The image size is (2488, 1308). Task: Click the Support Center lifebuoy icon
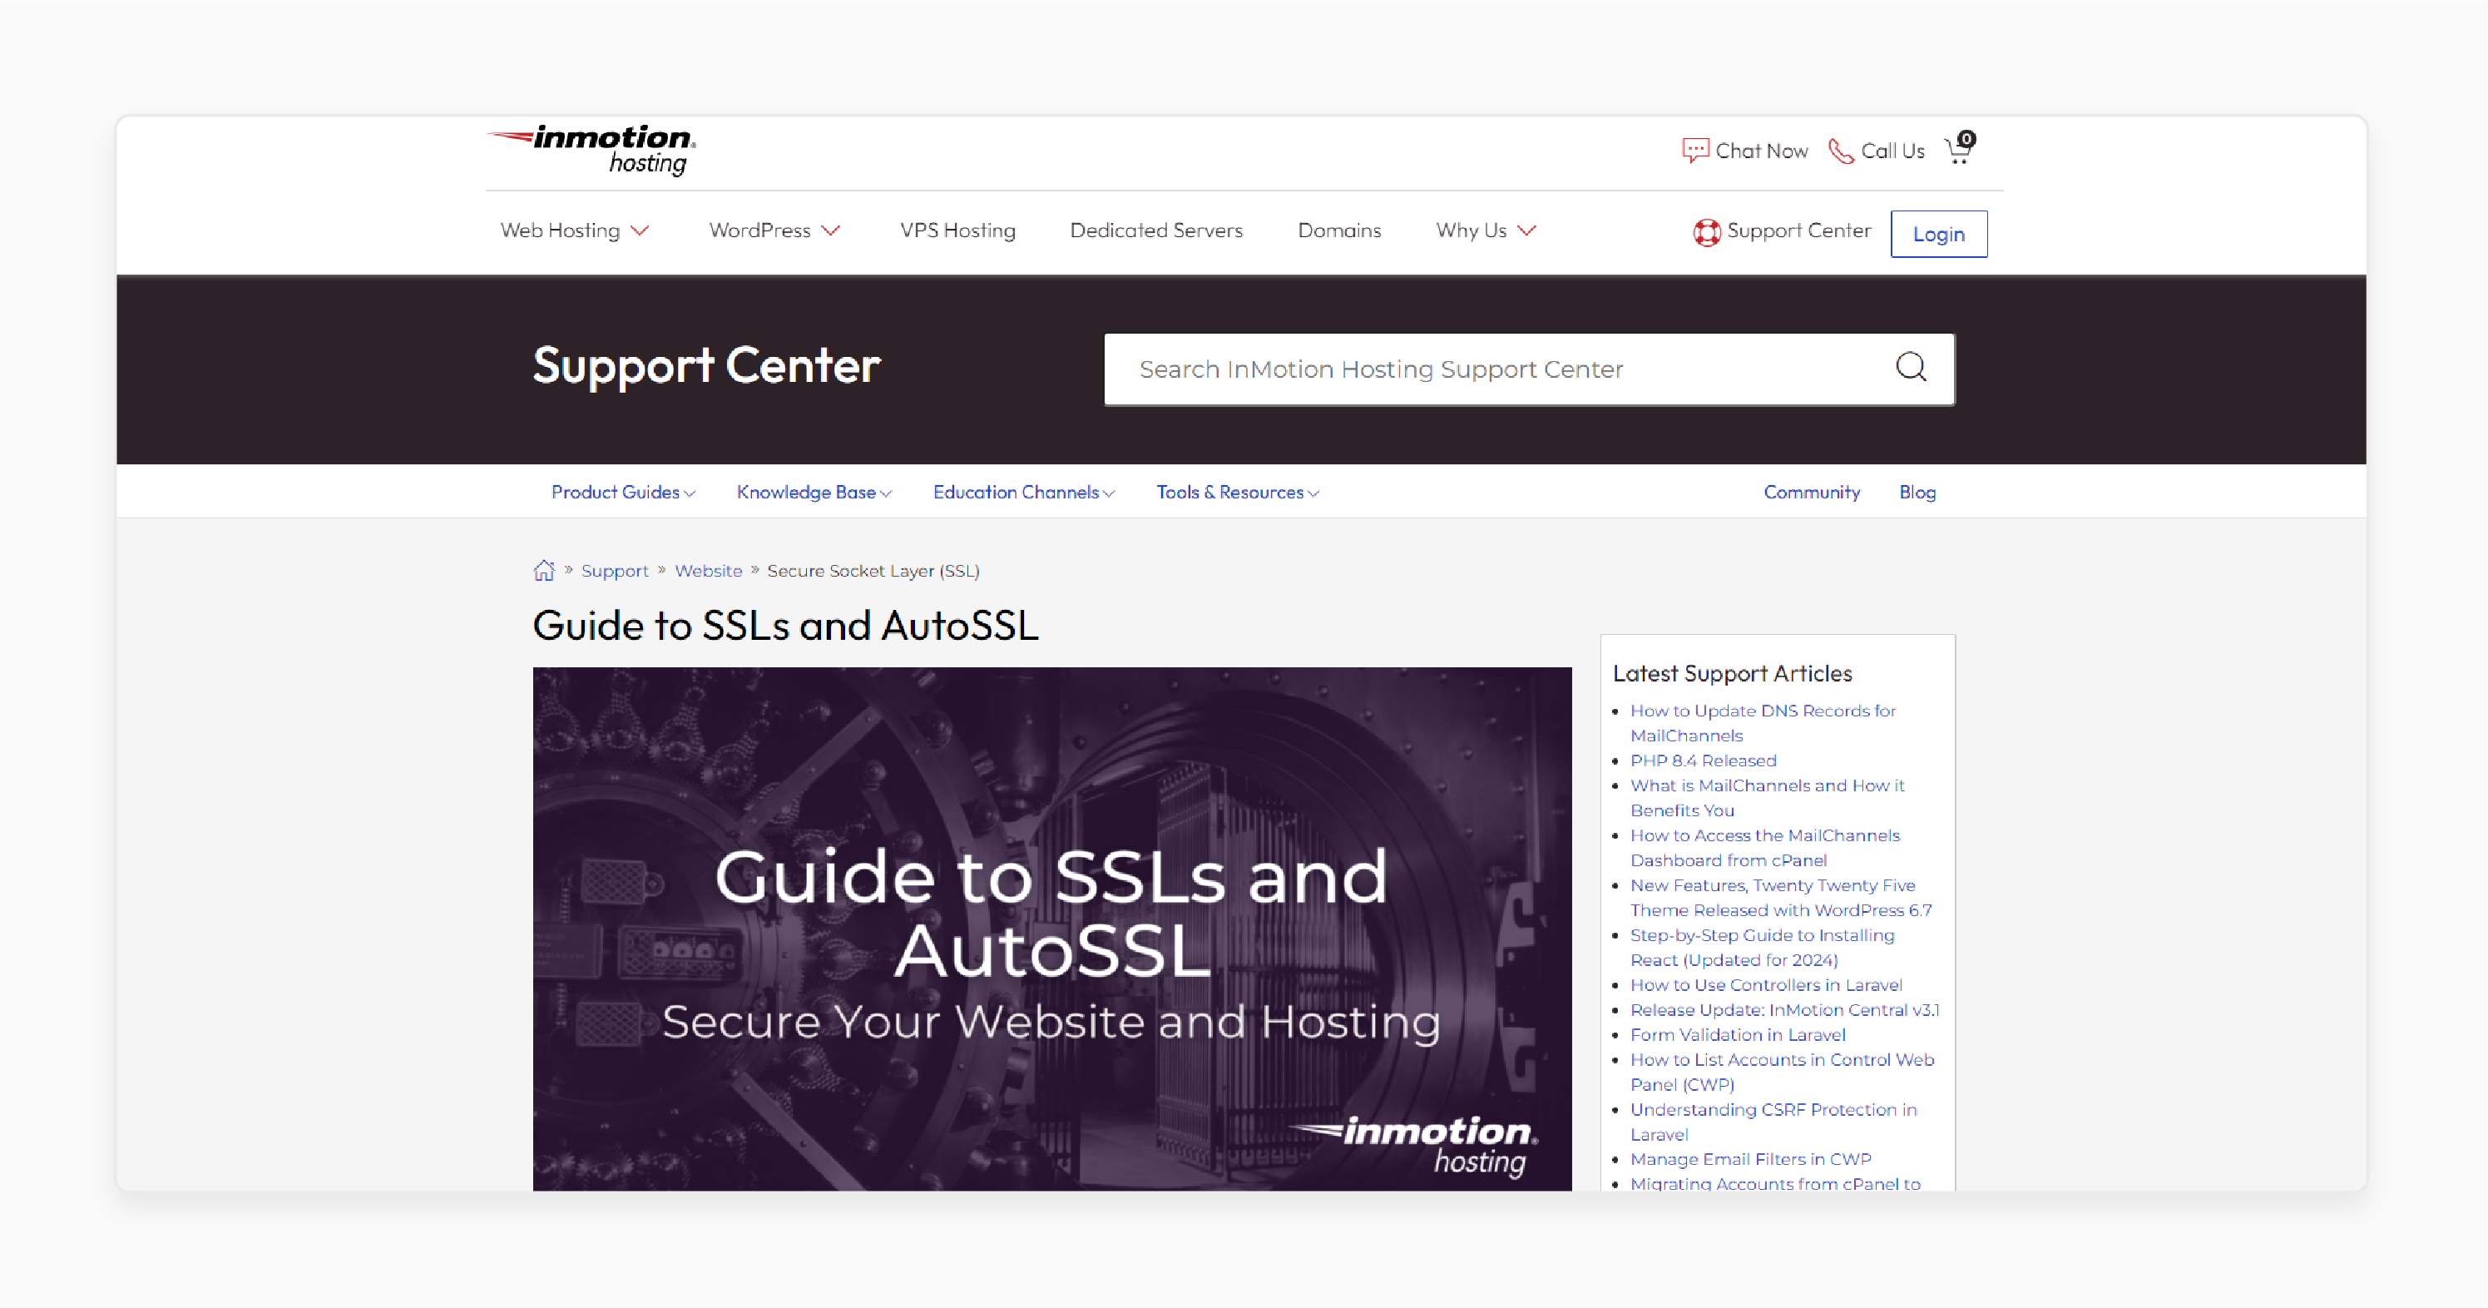(1707, 232)
